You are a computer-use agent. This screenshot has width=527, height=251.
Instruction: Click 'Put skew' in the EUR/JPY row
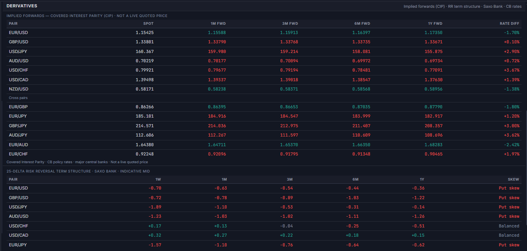coord(509,245)
